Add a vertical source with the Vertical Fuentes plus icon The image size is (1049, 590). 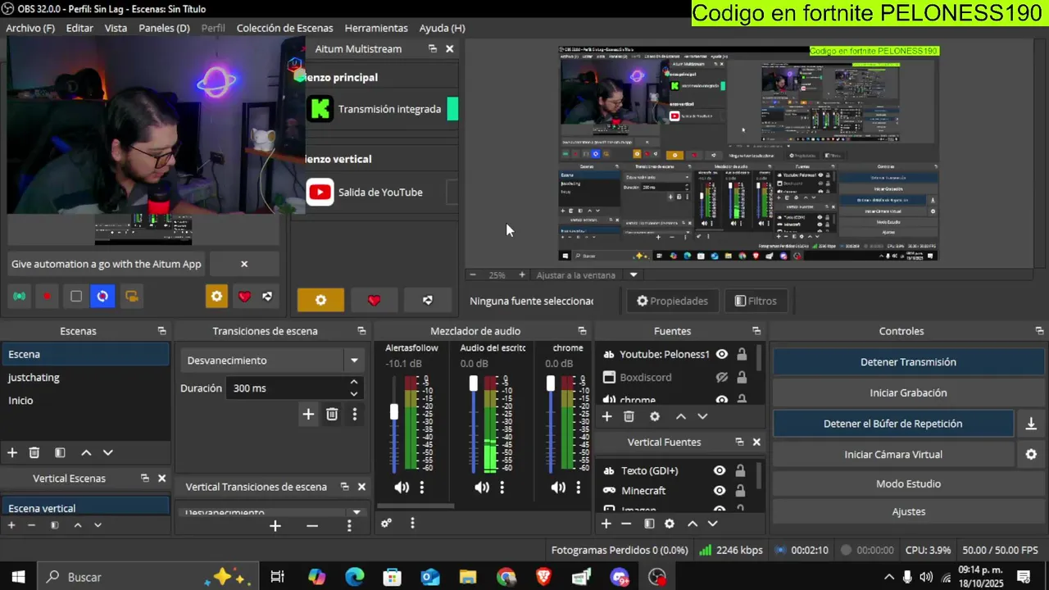(606, 524)
